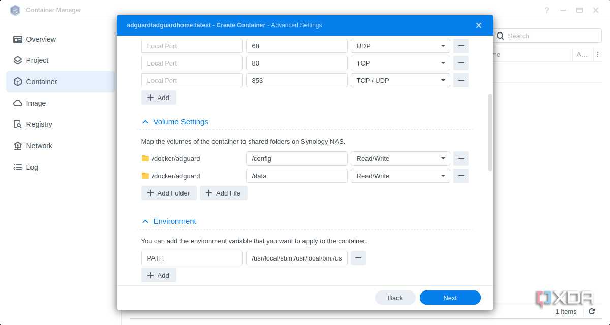Click Local Port field for port 68
Viewport: 610px width, 325px height.
192,46
